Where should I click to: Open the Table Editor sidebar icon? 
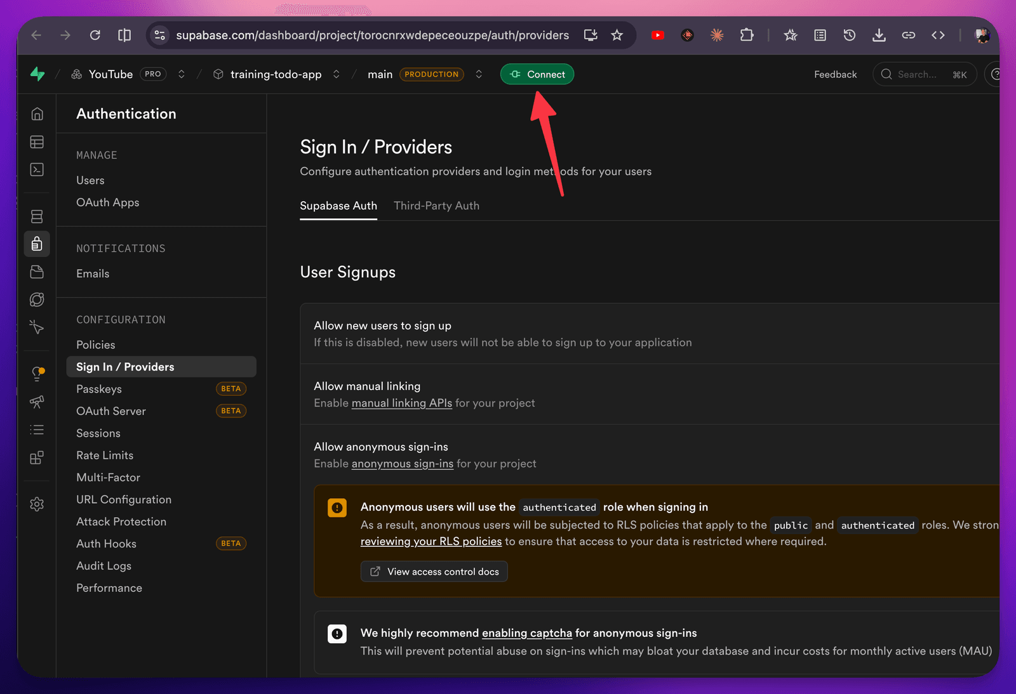37,142
